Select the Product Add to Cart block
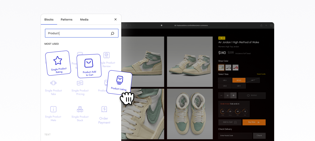315x141 pixels. click(89, 66)
